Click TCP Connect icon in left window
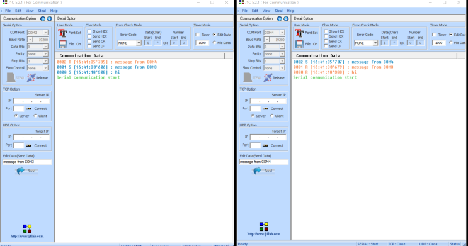Image resolution: width=468 pixels, height=246 pixels. pos(28,109)
